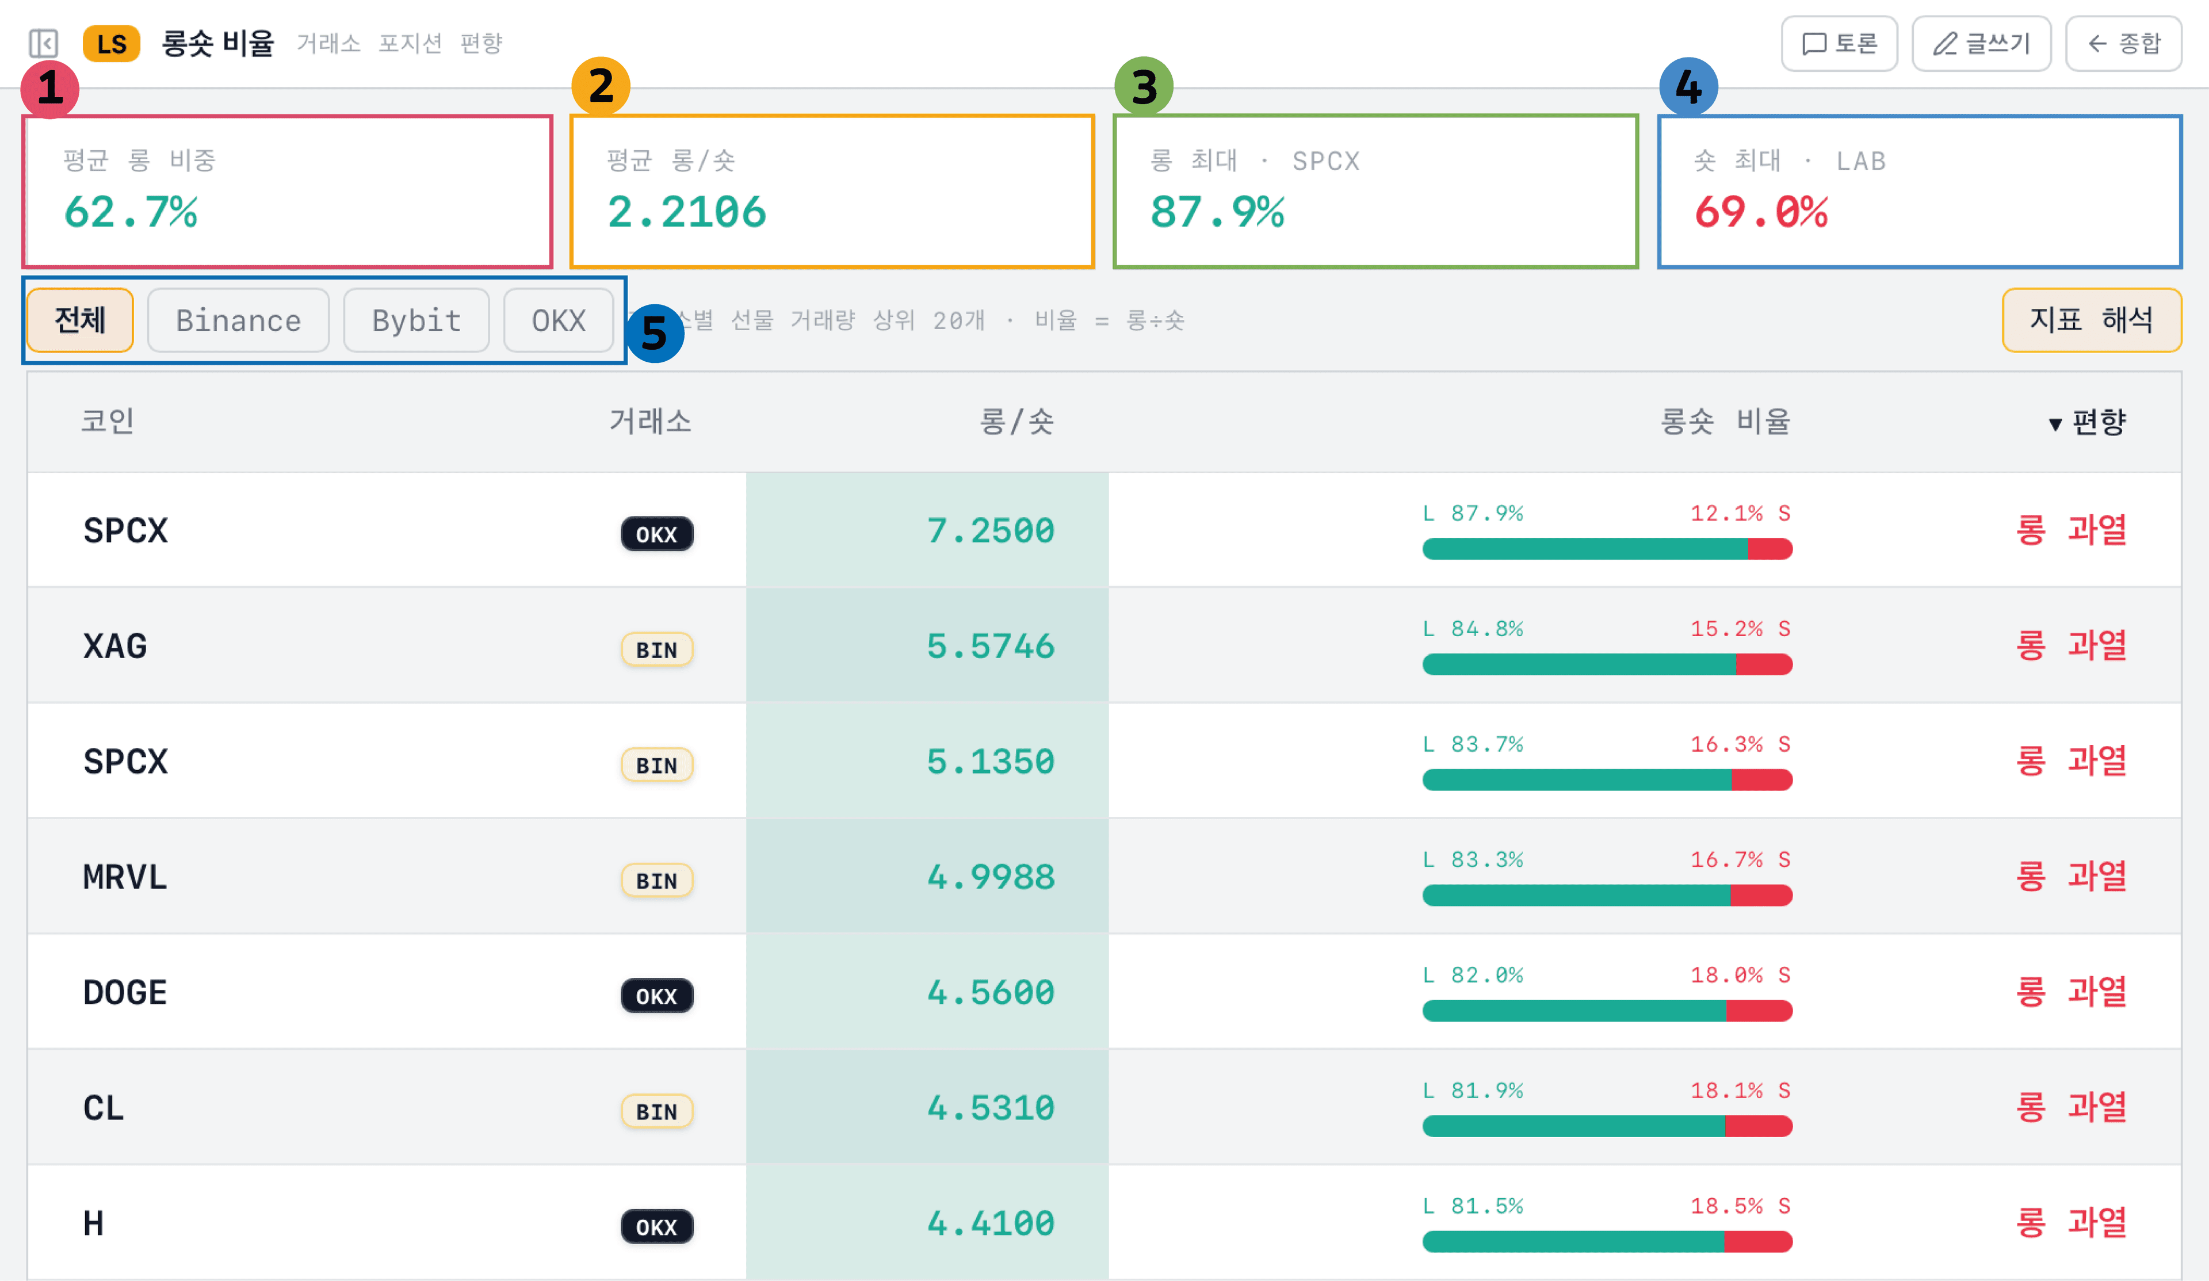This screenshot has width=2209, height=1281.
Task: Click 롱 과열 label in the XAG row
Action: (2072, 646)
